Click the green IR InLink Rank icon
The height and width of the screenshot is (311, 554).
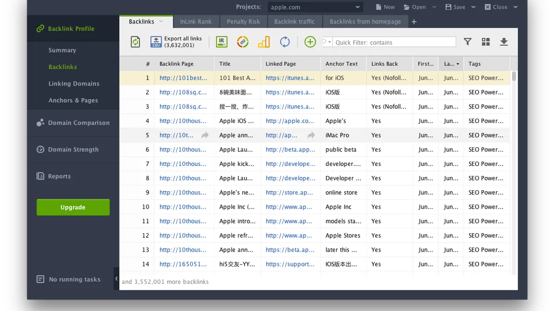coord(222,42)
